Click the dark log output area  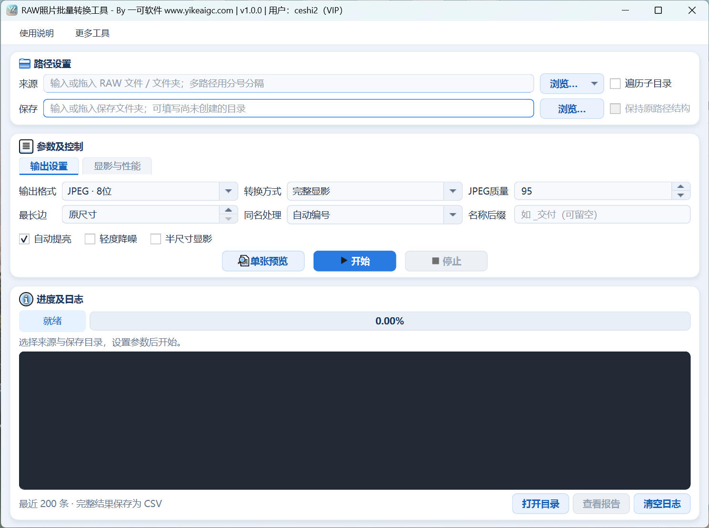point(354,420)
